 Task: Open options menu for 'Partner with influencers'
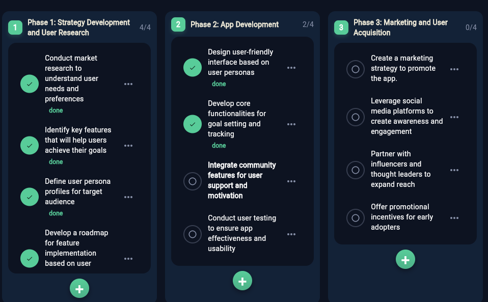point(454,170)
